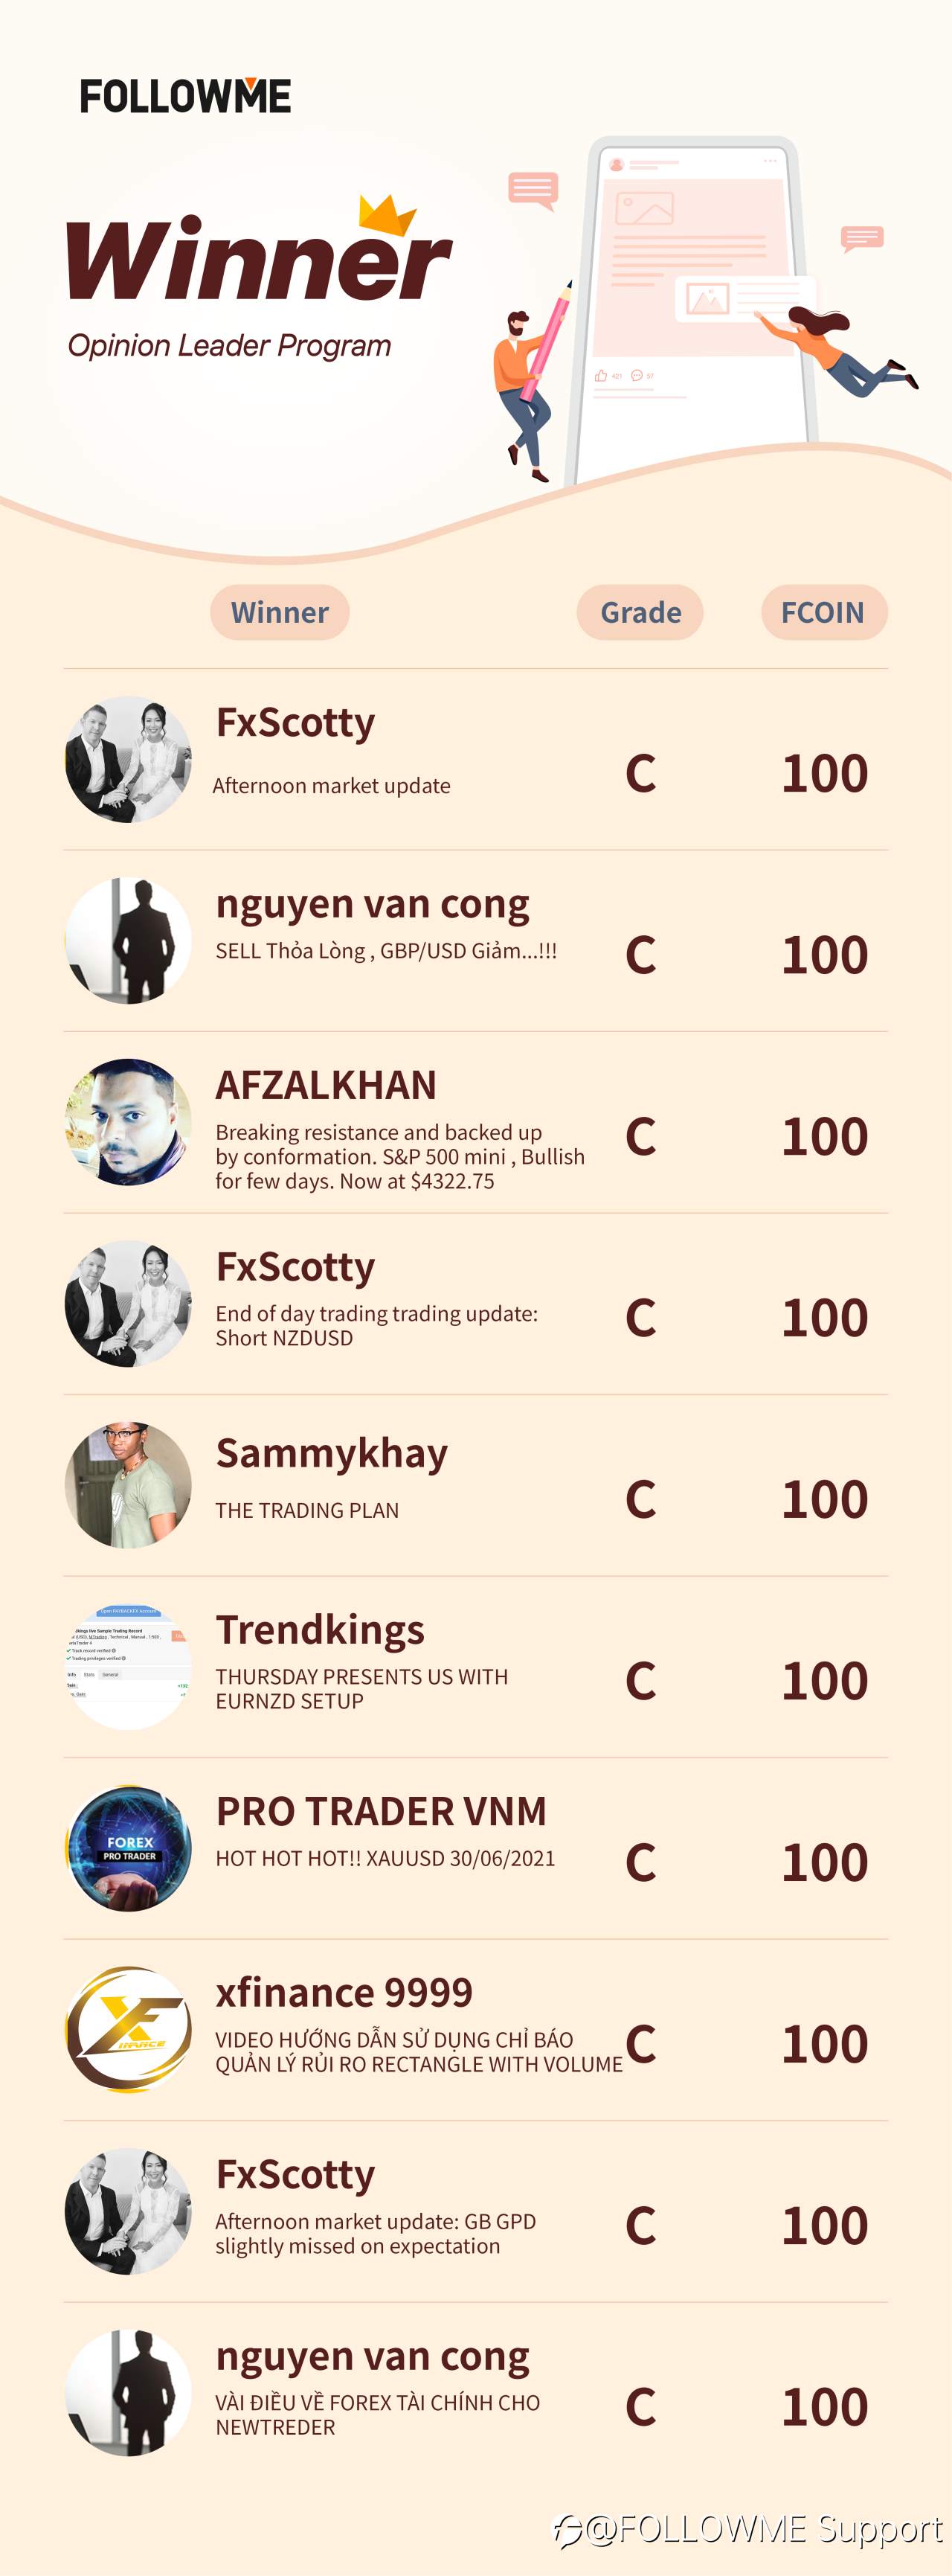Click PRO TRADER VNM Forex avatar

tap(128, 1848)
